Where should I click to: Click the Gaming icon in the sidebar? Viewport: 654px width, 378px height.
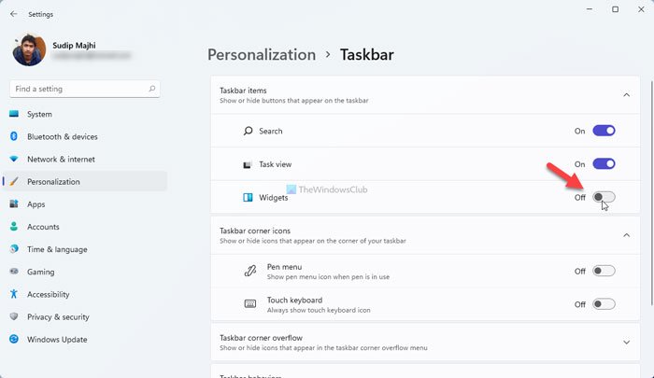[14, 272]
